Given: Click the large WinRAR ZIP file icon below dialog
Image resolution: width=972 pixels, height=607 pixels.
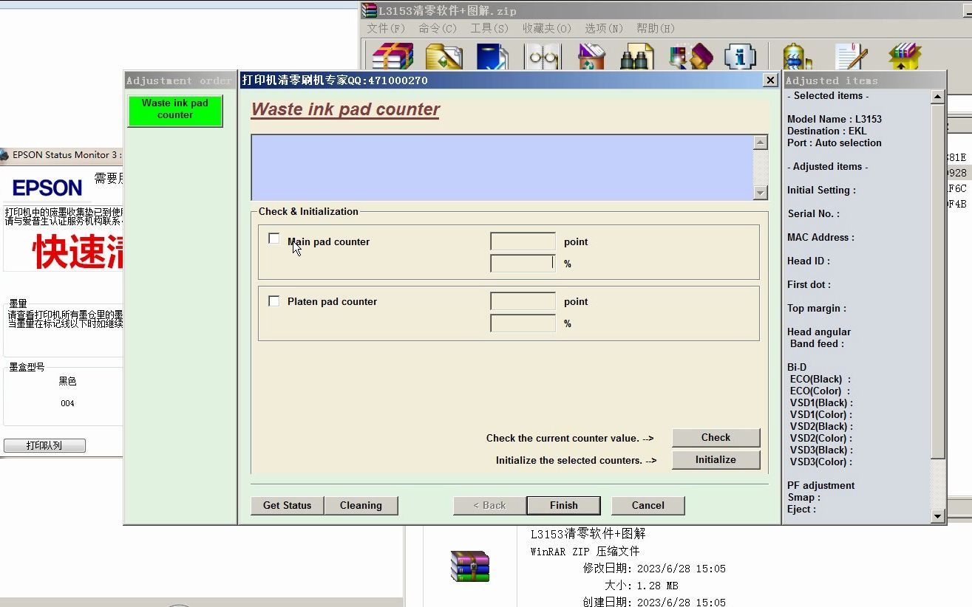Looking at the screenshot, I should (470, 566).
